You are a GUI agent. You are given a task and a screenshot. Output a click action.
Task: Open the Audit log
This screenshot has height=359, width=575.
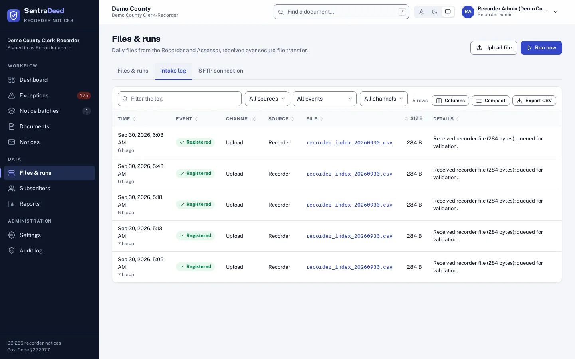[x=50, y=251]
